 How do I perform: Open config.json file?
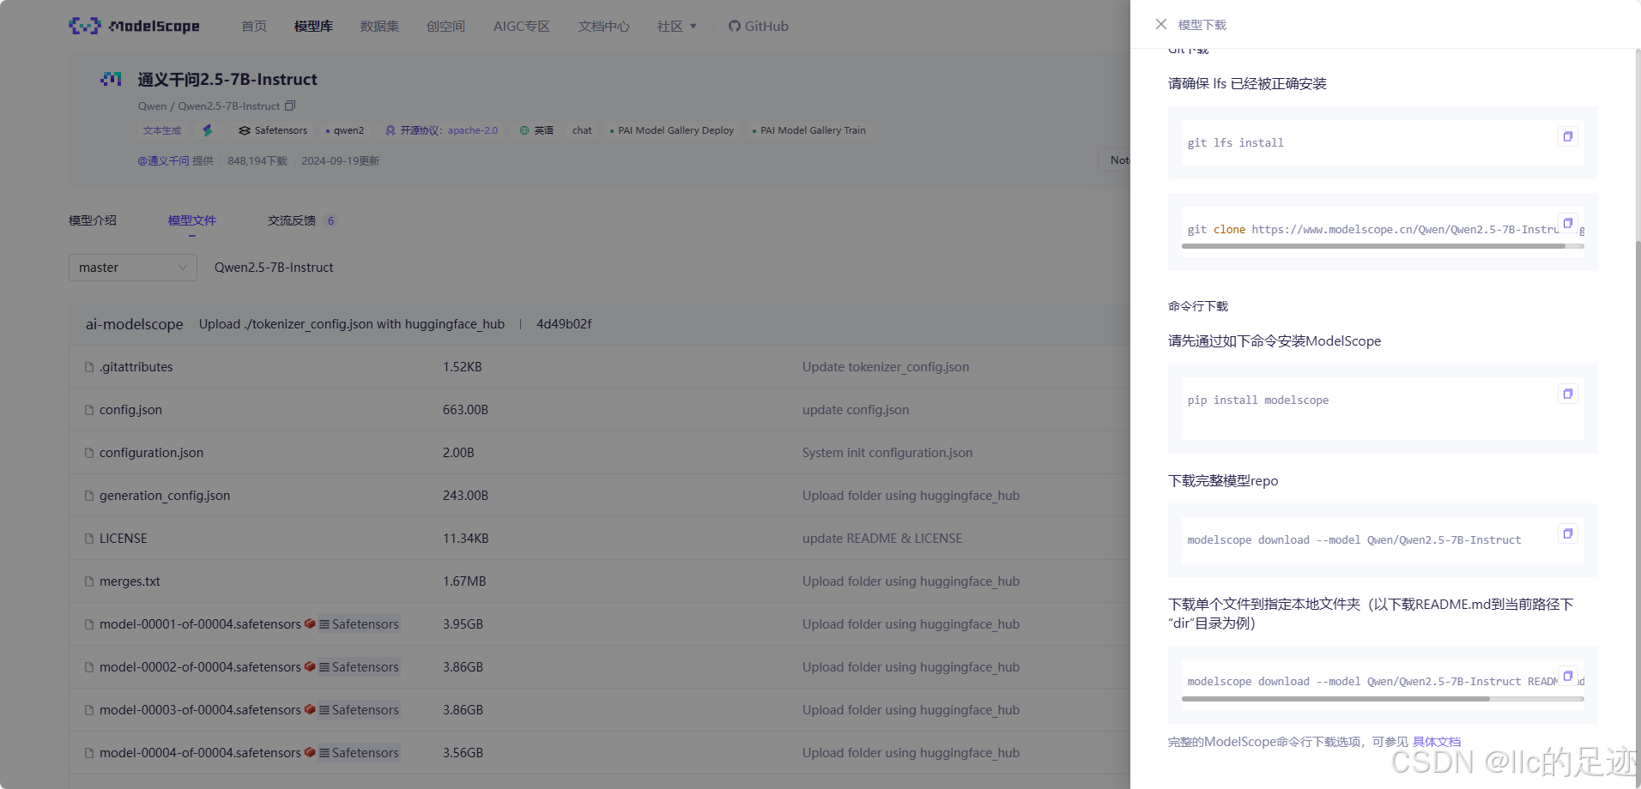coord(130,410)
